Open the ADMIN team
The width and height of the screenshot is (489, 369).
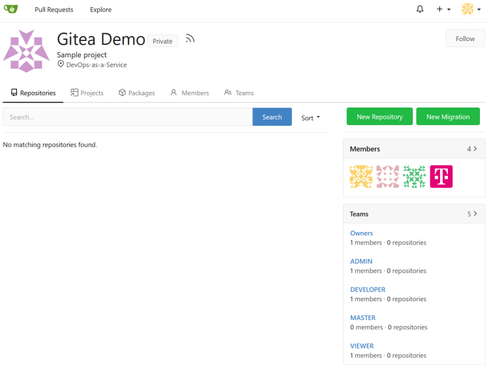tap(361, 261)
